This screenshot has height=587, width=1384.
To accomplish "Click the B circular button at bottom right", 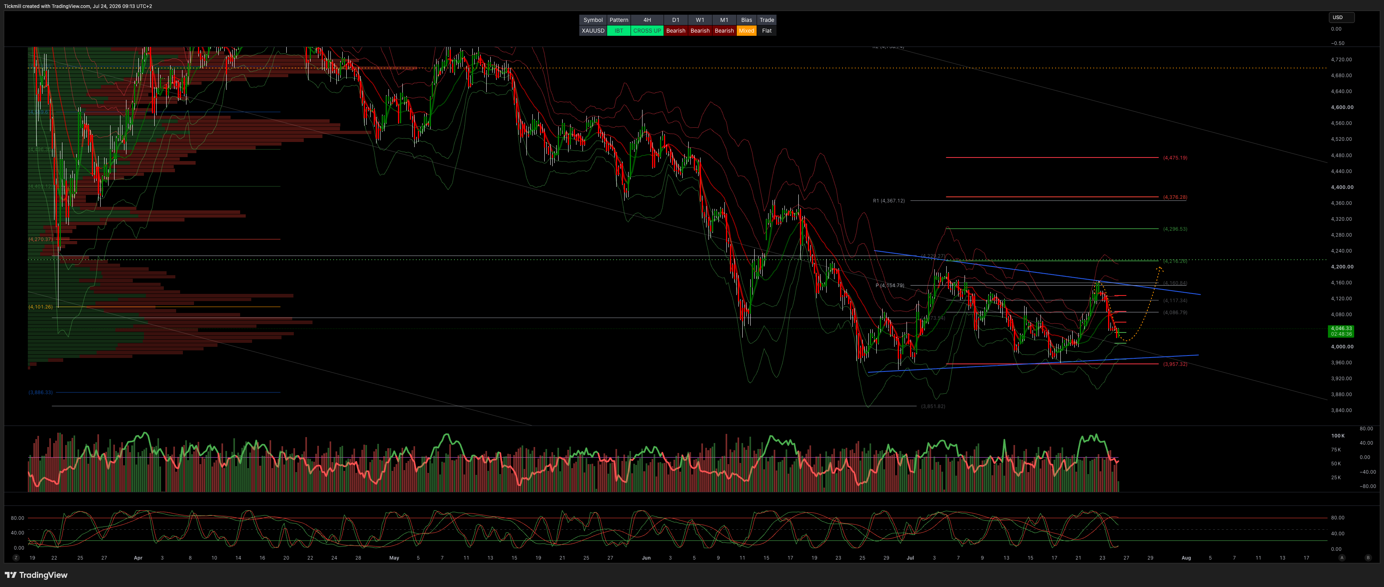I will [x=1368, y=558].
